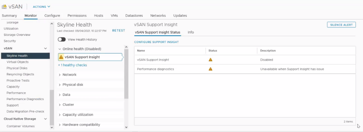
Task: Open Performance in sidebar
Action: pyautogui.click(x=16, y=93)
